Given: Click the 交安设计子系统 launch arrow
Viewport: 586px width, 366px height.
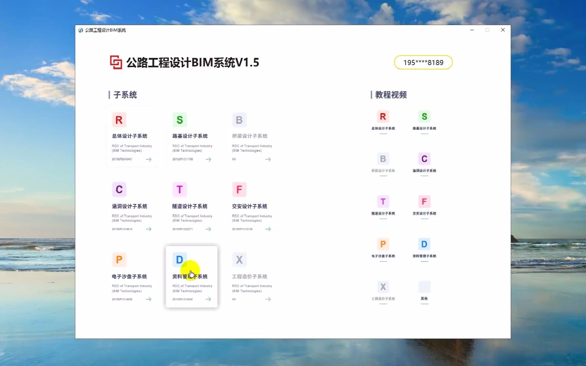Looking at the screenshot, I should pyautogui.click(x=268, y=229).
